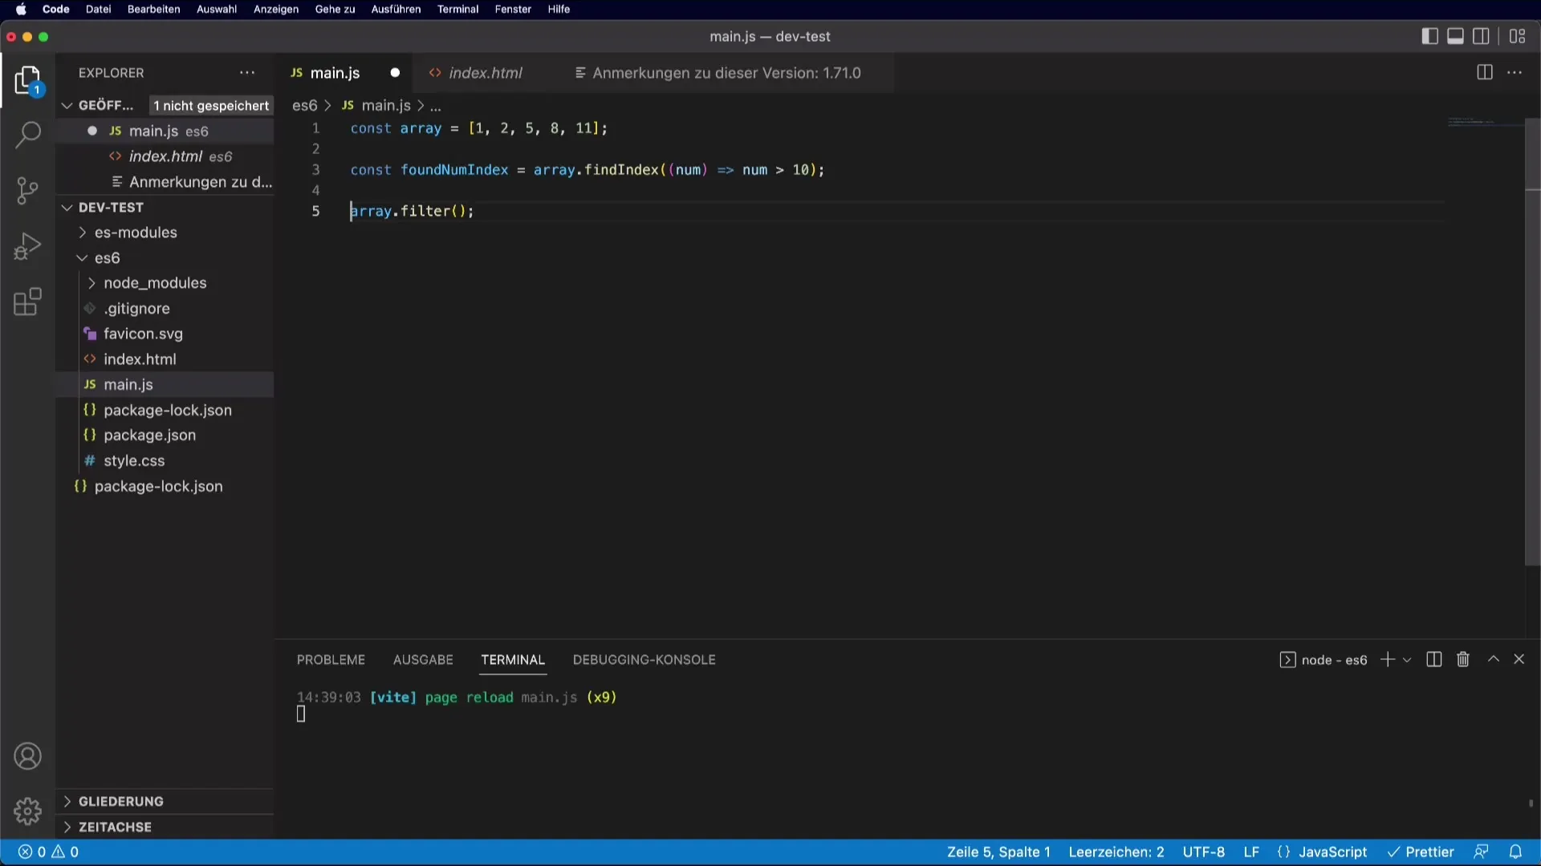Image resolution: width=1541 pixels, height=866 pixels.
Task: Click the code minimap preview
Action: pos(1485,122)
